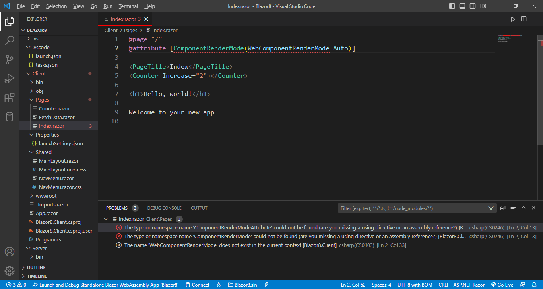The image size is (543, 289).
Task: Click the Connect item in status bar
Action: (x=198, y=285)
